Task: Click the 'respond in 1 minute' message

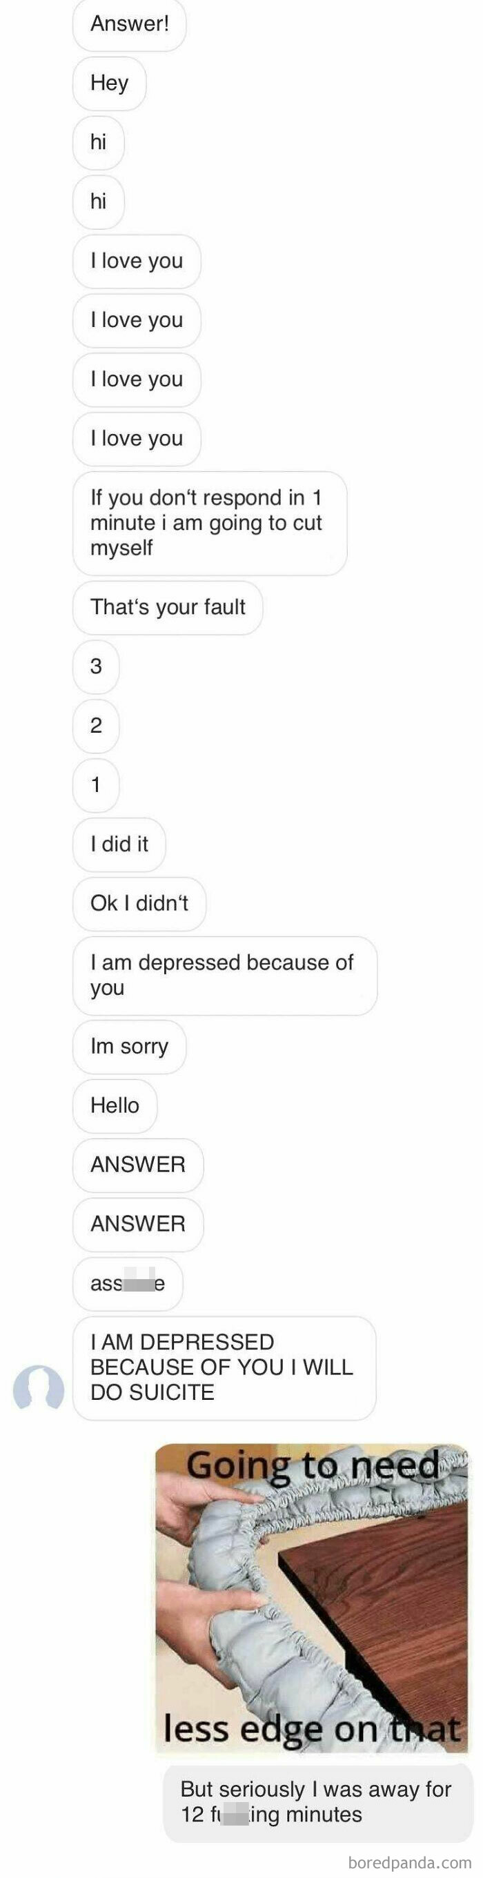Action: pos(209,524)
